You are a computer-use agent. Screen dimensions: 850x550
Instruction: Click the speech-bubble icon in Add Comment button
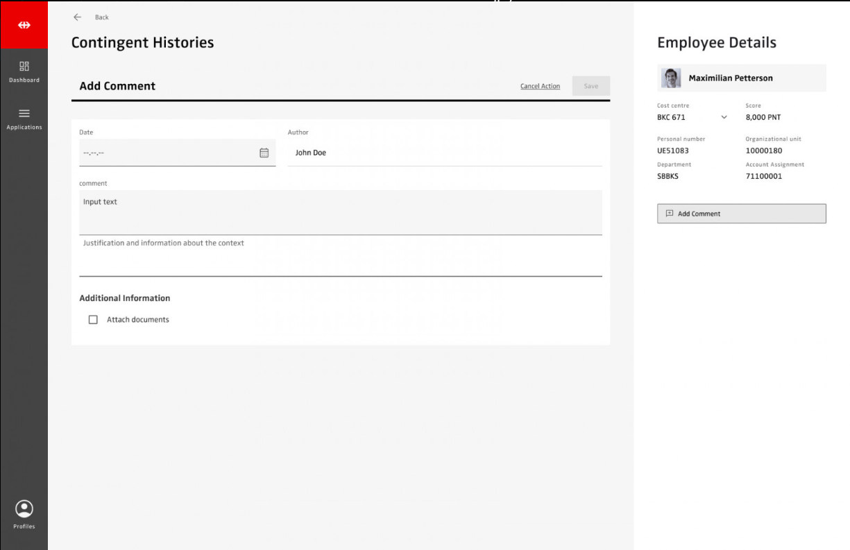tap(670, 214)
